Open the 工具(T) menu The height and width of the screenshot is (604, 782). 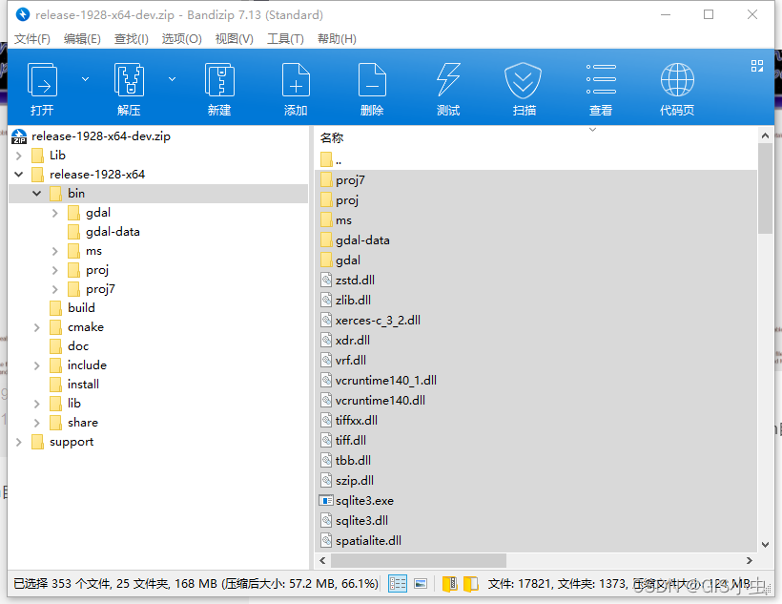point(285,39)
